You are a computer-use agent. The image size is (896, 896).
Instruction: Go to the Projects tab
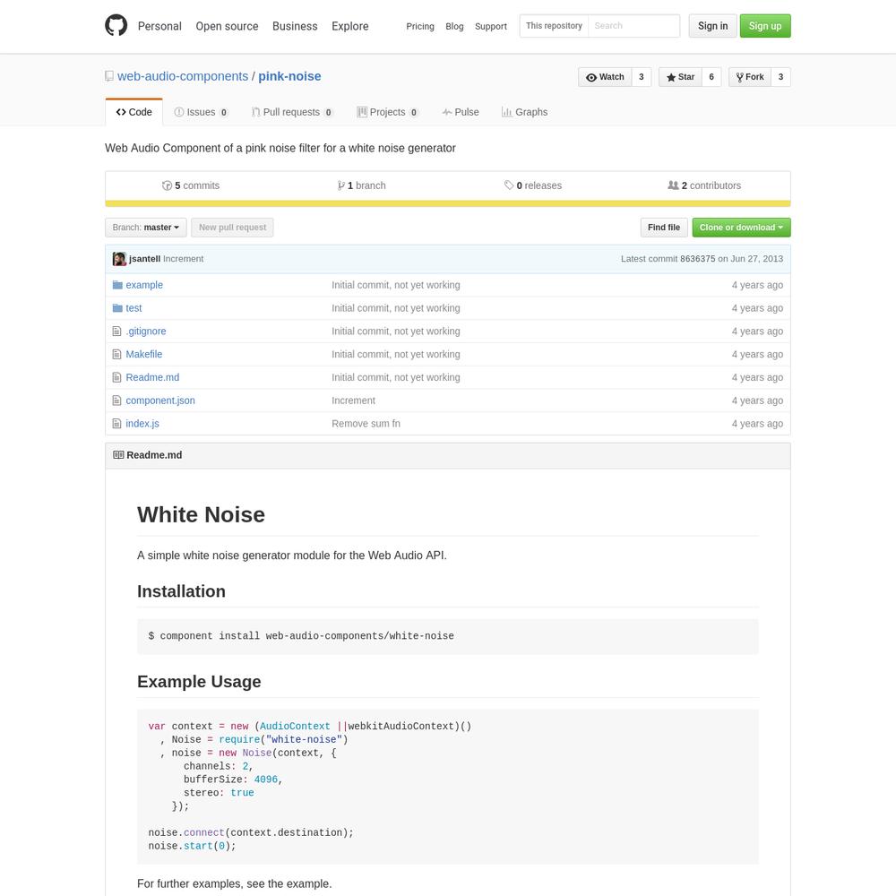[x=387, y=112]
